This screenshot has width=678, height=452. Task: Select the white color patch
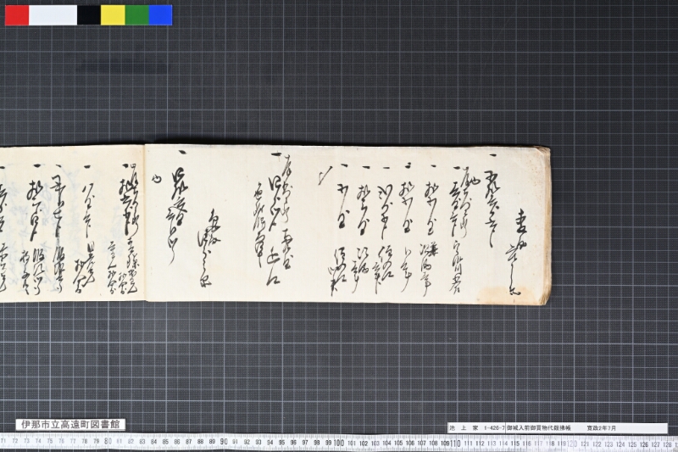53,15
